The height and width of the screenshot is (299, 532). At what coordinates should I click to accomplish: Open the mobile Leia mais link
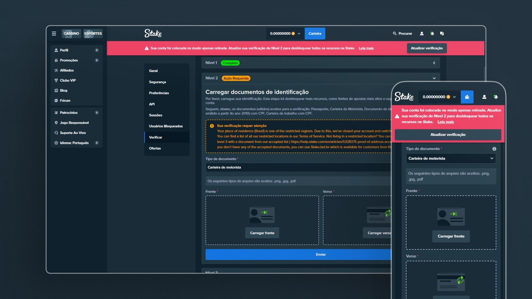pyautogui.click(x=446, y=122)
